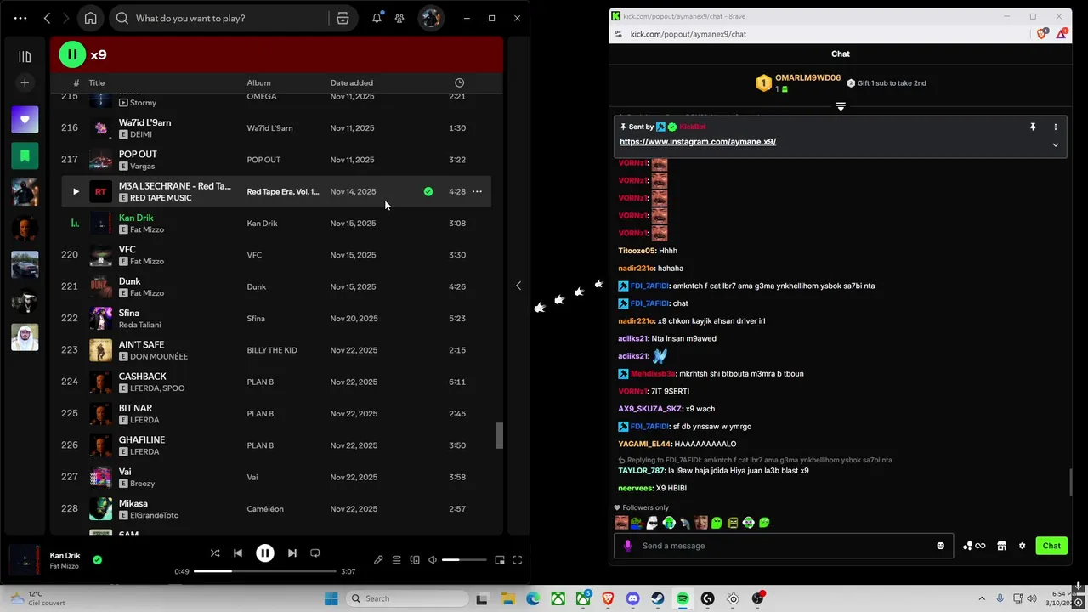The width and height of the screenshot is (1088, 612).
Task: Collapse Spotify right panel arrow
Action: pos(518,286)
